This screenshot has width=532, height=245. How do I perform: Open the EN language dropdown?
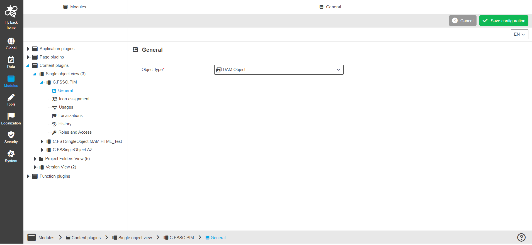(x=519, y=34)
